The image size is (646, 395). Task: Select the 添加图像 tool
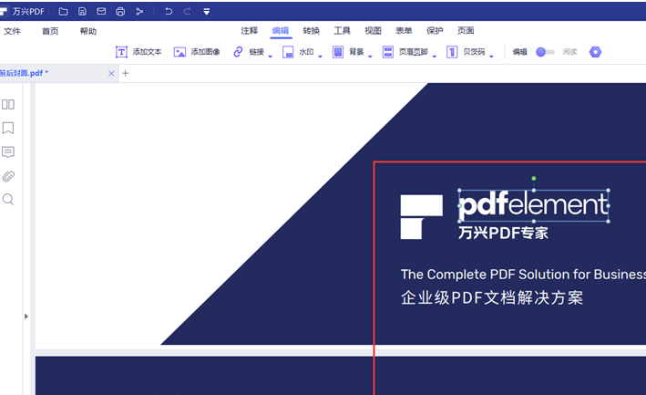pyautogui.click(x=197, y=52)
